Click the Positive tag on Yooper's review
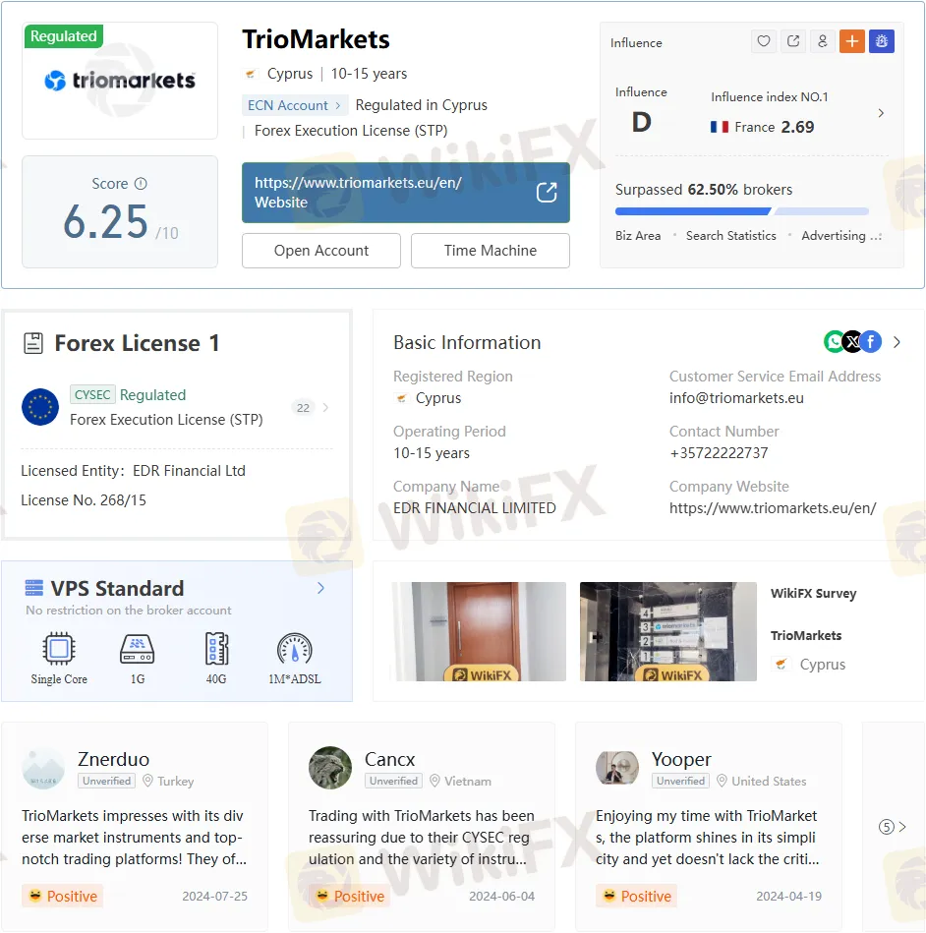The height and width of the screenshot is (933, 926). [636, 896]
